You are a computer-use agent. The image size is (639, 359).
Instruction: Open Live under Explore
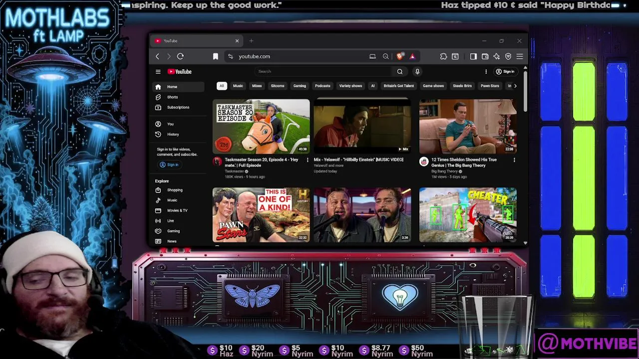click(x=178, y=220)
